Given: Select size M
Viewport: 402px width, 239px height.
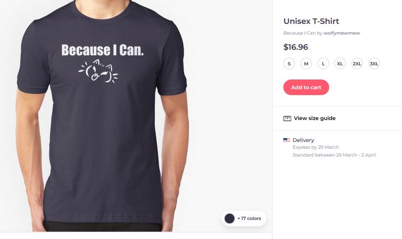Looking at the screenshot, I should pyautogui.click(x=306, y=63).
